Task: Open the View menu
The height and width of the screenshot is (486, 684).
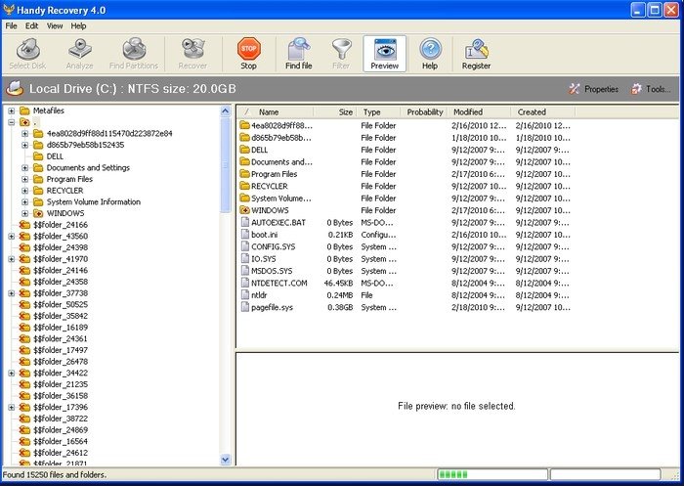Action: click(x=55, y=25)
